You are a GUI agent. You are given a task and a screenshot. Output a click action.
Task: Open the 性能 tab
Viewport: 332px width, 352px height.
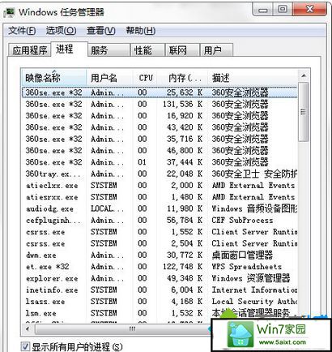[x=147, y=50]
